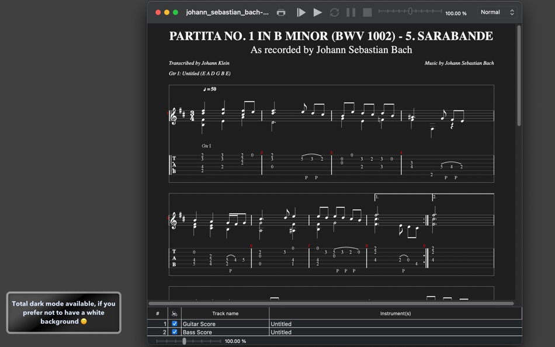The image size is (555, 347).
Task: Click the Track name column header
Action: (226, 313)
